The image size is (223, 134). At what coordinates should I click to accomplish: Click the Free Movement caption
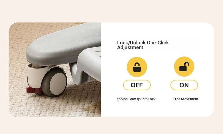(186, 99)
